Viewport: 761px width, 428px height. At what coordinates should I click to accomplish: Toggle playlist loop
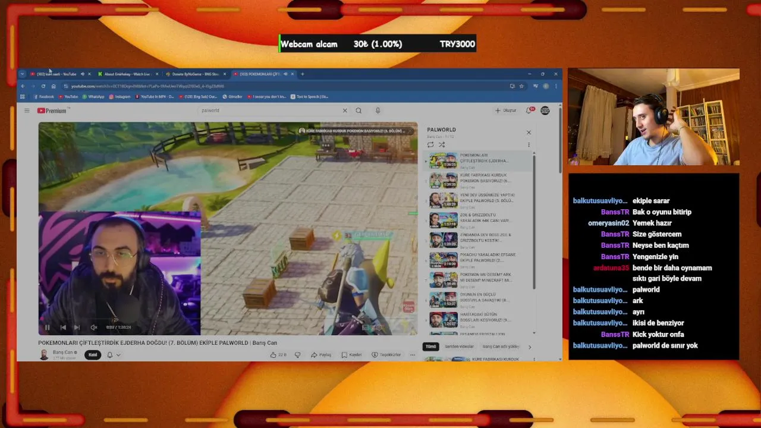pos(430,144)
